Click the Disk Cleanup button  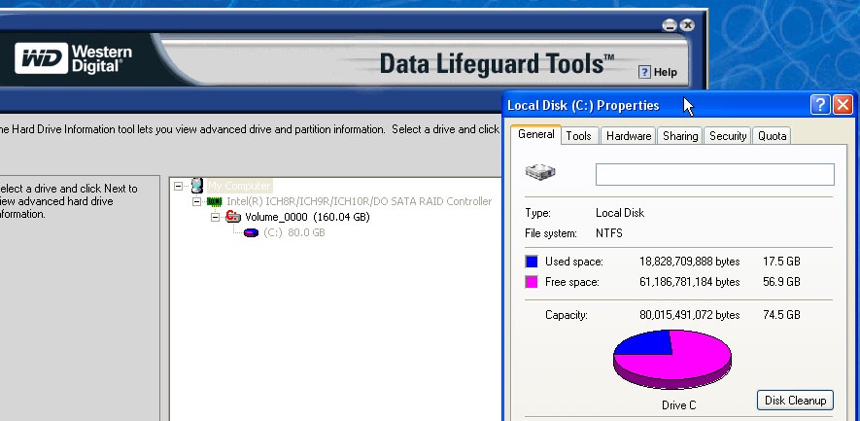click(795, 401)
